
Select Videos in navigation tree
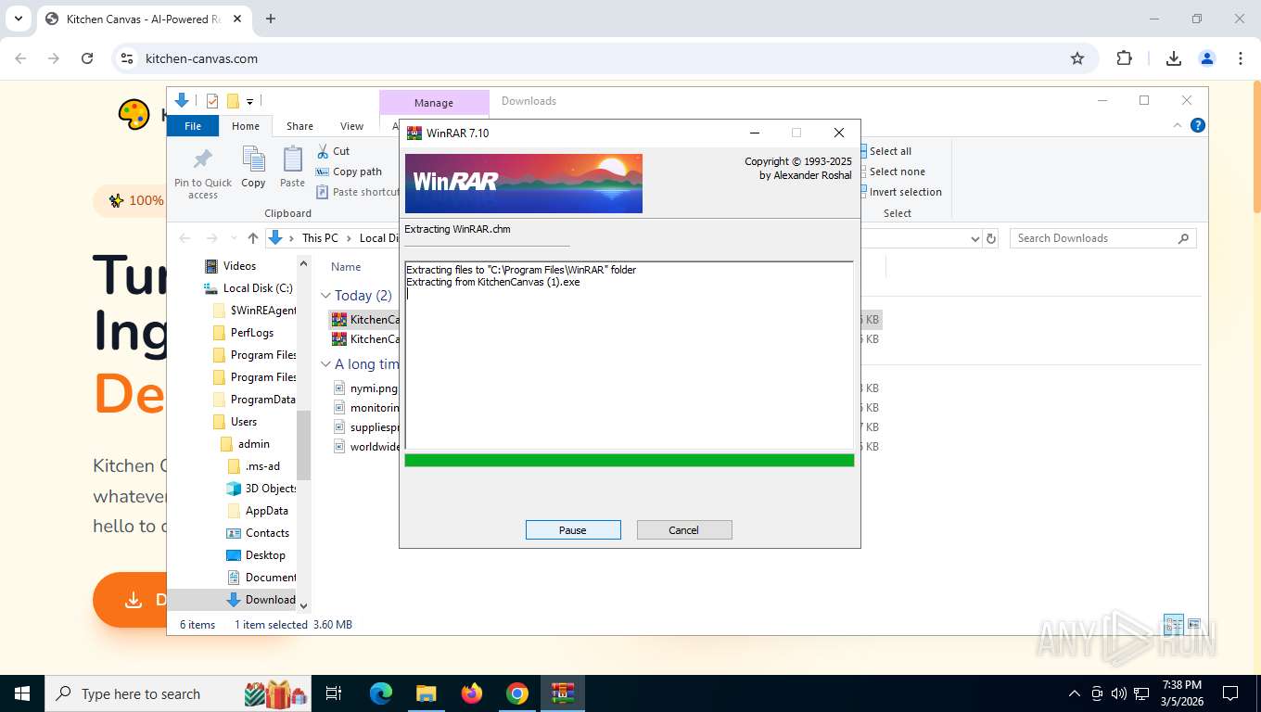click(239, 266)
